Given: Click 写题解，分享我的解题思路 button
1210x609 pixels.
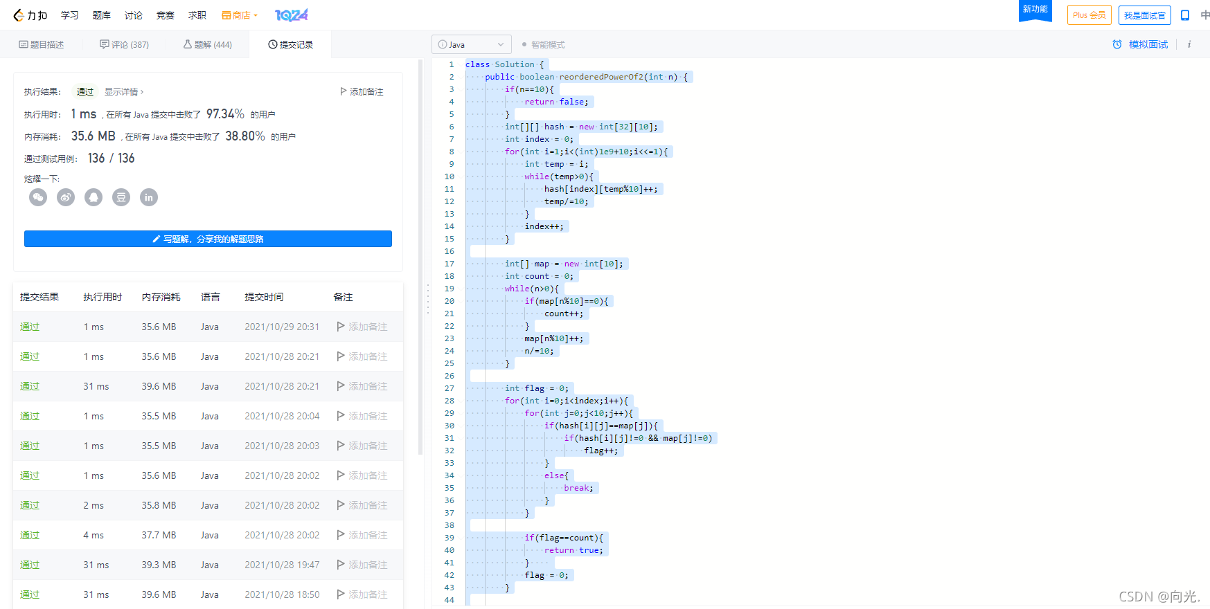Looking at the screenshot, I should coord(208,239).
